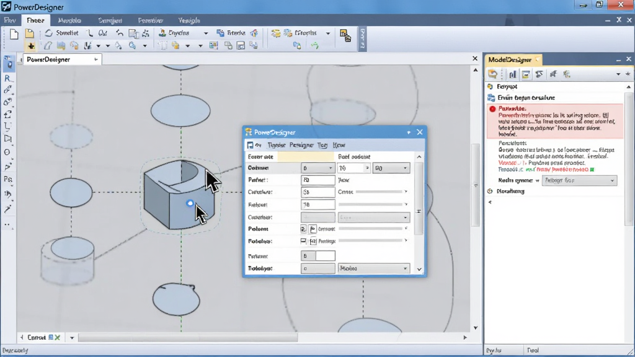Open the dropdown arrow after Cfreqths
The image size is (635, 357).
[x=328, y=33]
